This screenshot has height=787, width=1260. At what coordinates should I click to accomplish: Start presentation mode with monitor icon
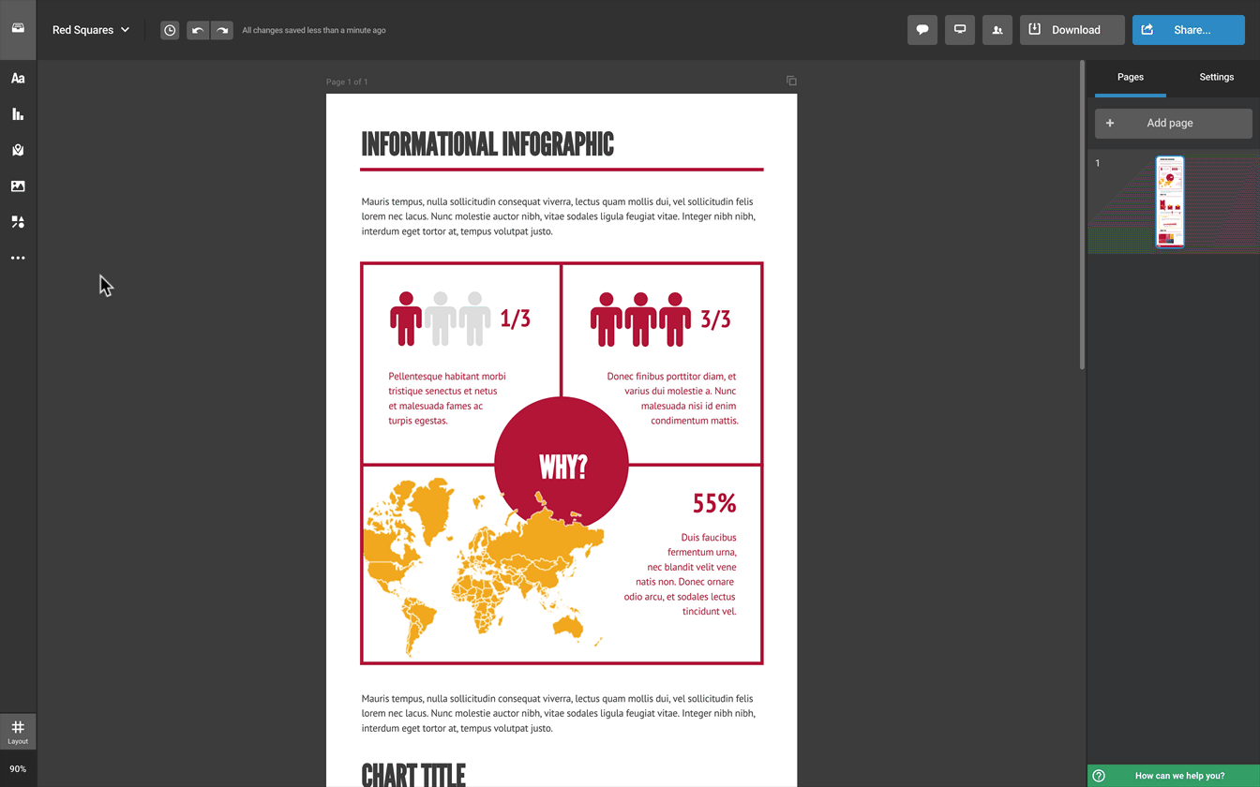click(960, 30)
